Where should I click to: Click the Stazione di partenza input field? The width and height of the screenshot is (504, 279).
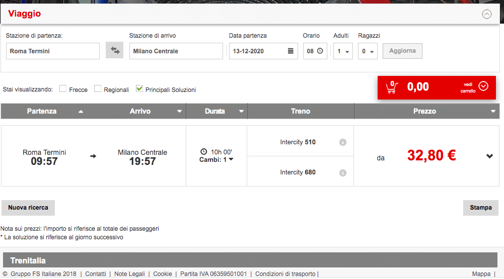pyautogui.click(x=53, y=51)
